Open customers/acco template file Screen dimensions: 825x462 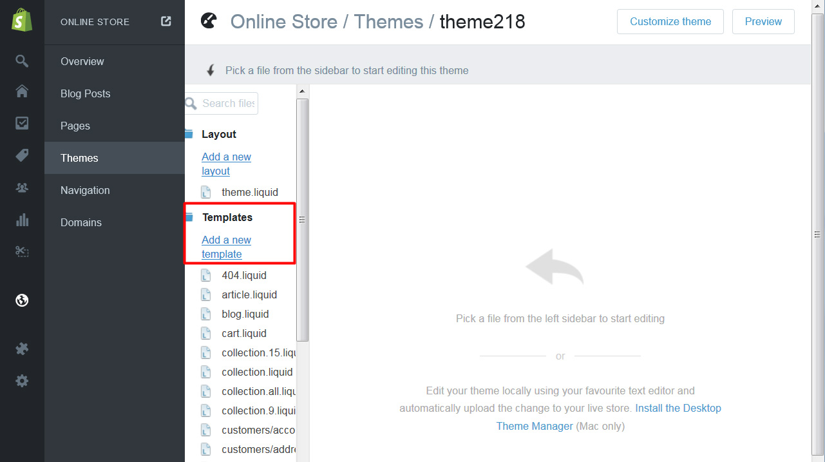[x=258, y=430]
